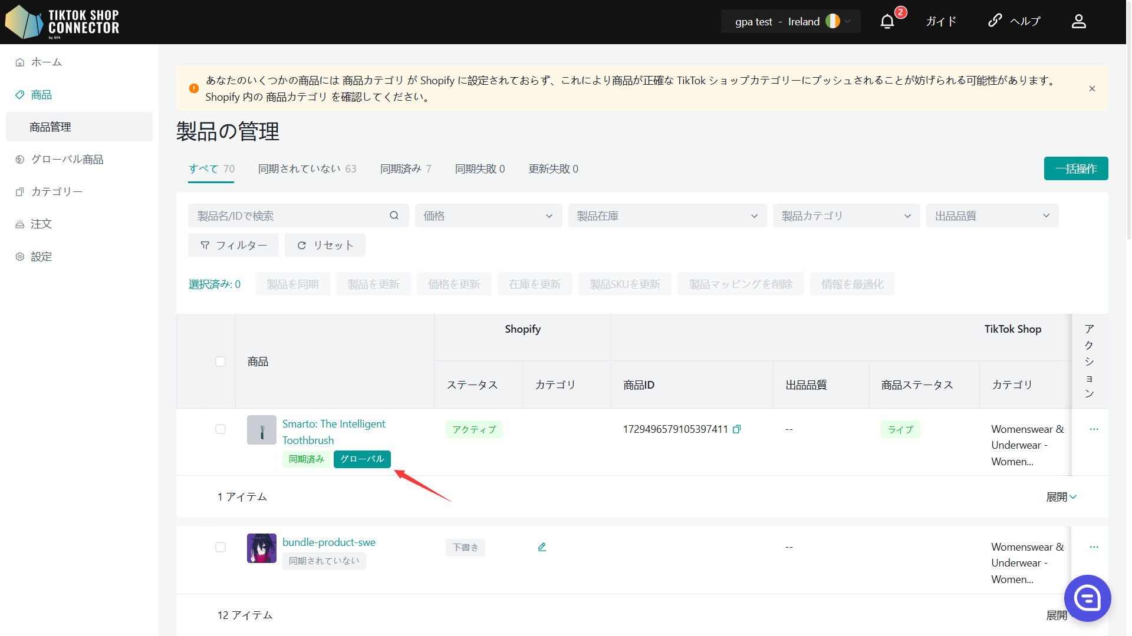
Task: Click the アクティブ status badge
Action: (474, 429)
